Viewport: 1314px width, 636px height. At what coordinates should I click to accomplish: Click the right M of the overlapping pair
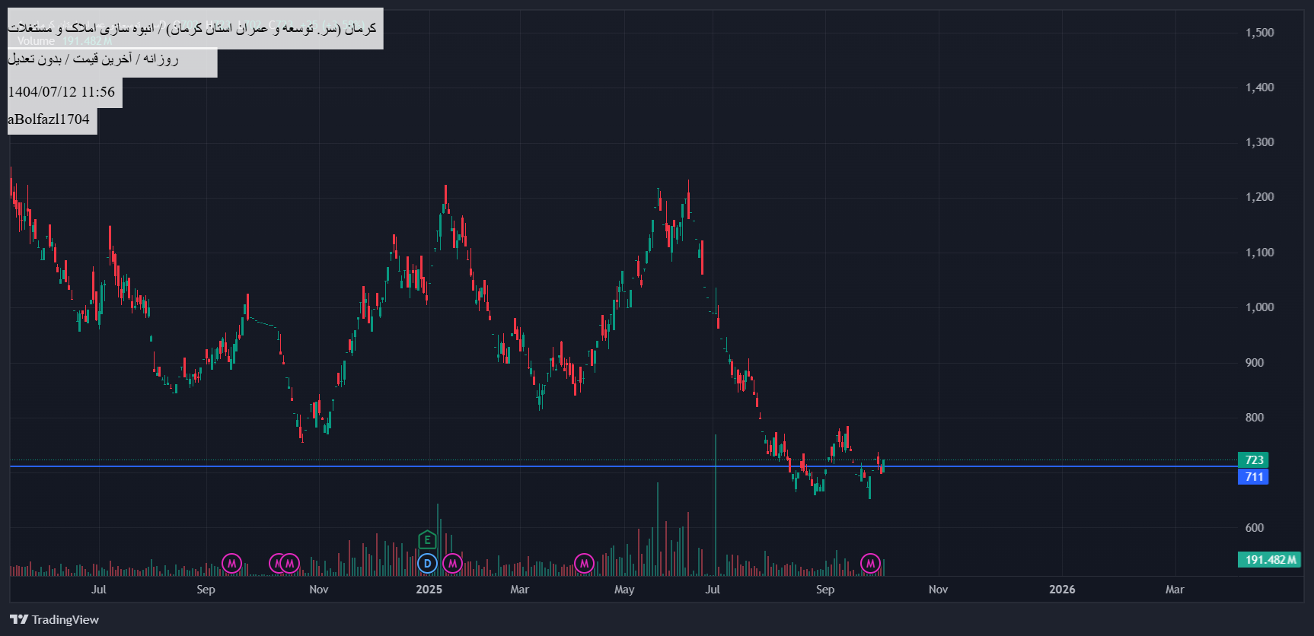click(290, 564)
